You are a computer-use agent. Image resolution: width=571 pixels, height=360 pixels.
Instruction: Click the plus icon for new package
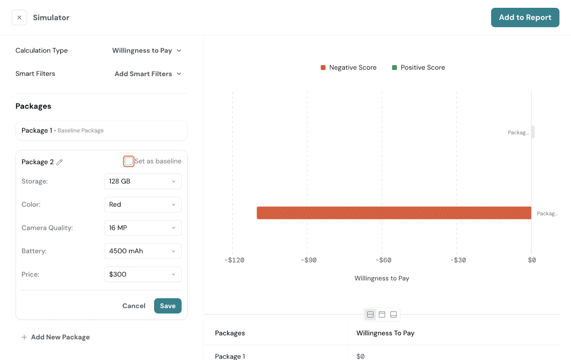point(24,337)
